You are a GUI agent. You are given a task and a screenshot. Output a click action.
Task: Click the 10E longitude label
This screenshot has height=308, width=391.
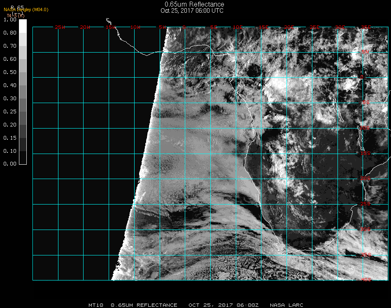tap(238, 27)
